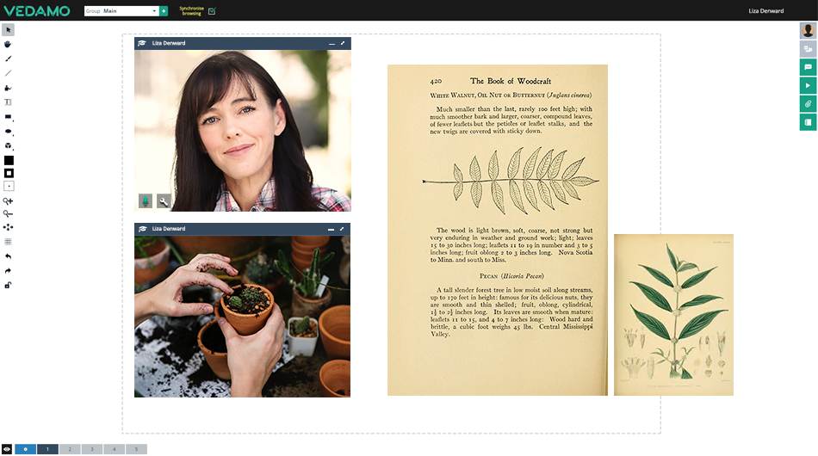Viewport: 818px width, 456px height.
Task: Switch to whiteboard page 5
Action: pyautogui.click(x=137, y=449)
